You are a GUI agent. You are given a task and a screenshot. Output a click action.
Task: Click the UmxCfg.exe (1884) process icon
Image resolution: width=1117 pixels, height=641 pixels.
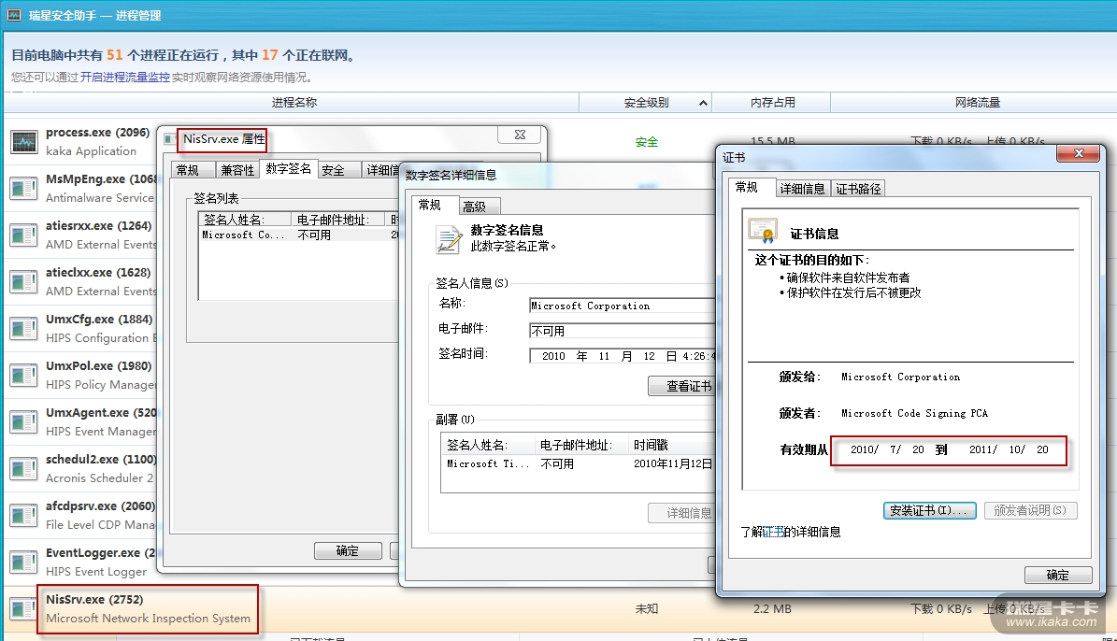coord(23,328)
